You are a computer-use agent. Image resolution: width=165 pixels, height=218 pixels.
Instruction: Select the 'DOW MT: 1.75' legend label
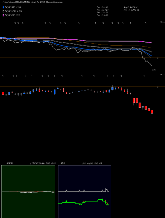point(13,12)
